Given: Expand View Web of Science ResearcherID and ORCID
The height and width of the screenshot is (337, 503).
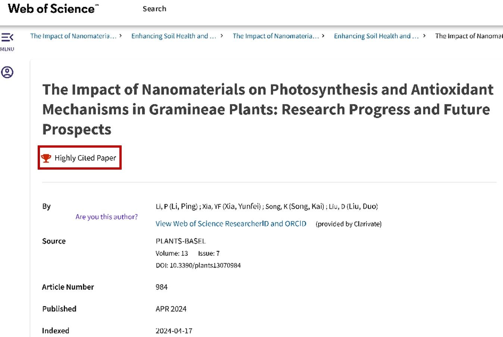Looking at the screenshot, I should coord(231,224).
